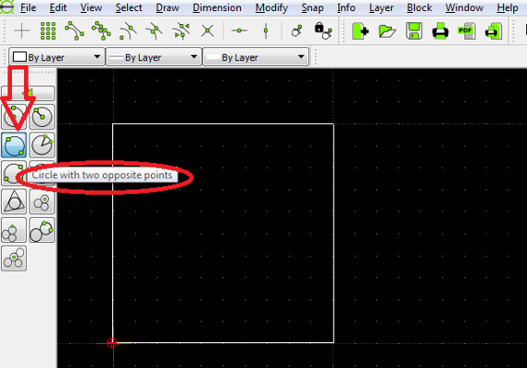Image resolution: width=527 pixels, height=368 pixels.
Task: Open the File menu
Action: 28,7
